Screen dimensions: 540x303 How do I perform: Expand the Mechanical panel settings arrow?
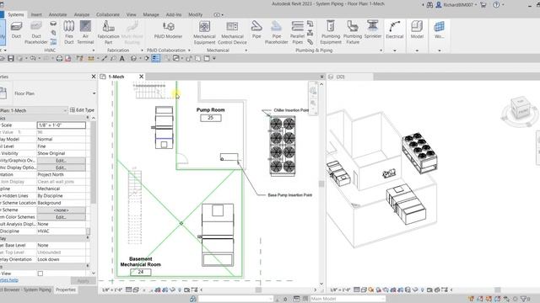click(246, 50)
